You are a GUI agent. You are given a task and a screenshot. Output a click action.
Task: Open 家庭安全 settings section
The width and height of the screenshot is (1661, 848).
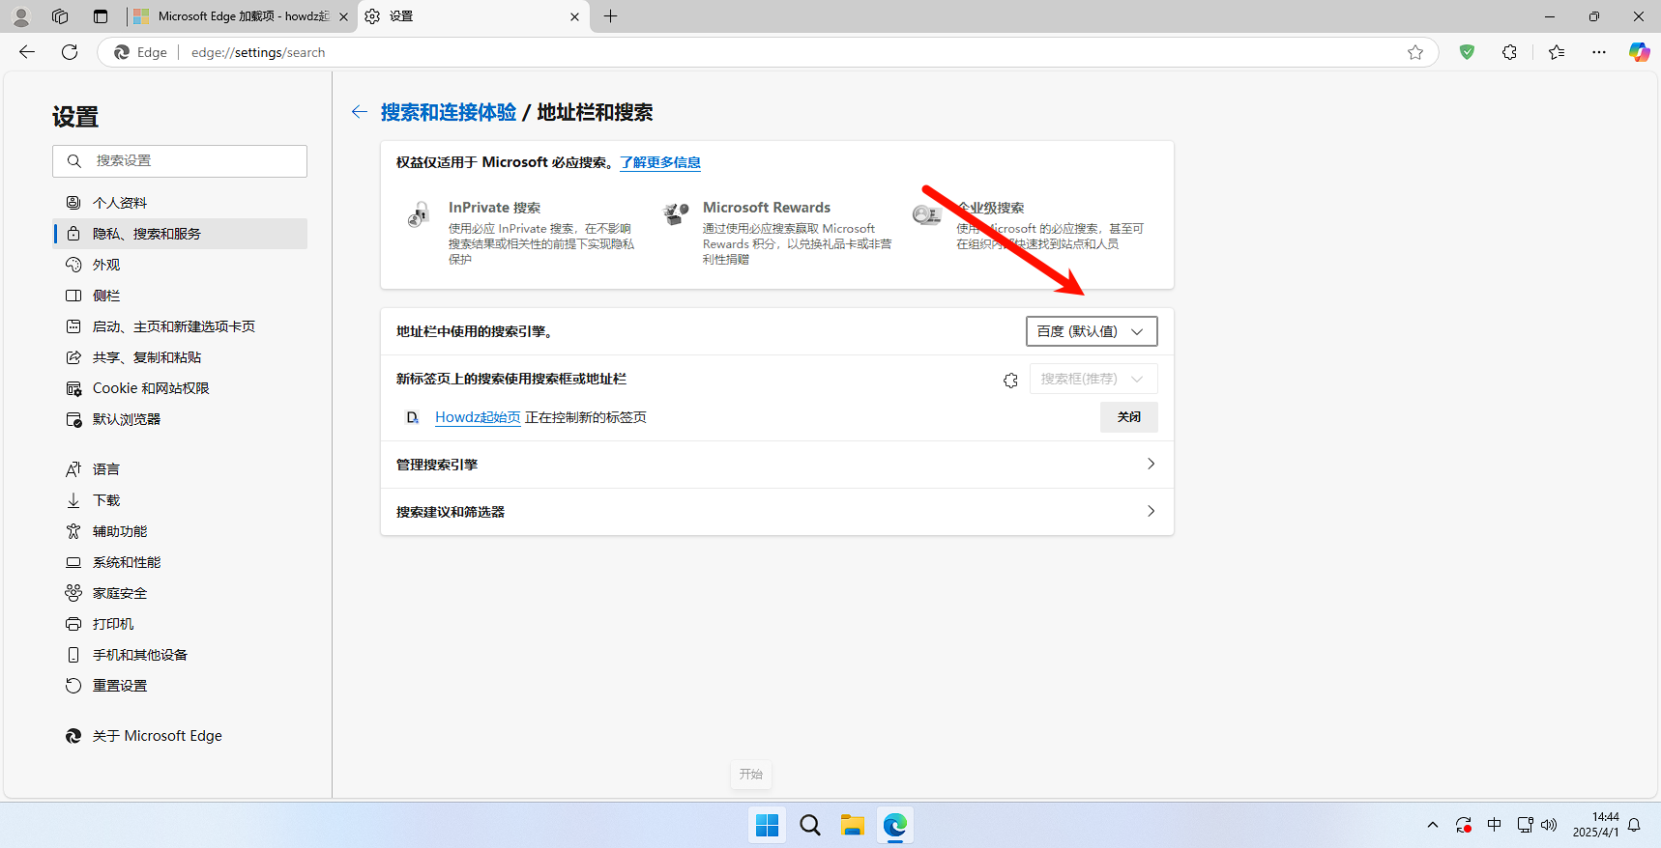[180, 593]
